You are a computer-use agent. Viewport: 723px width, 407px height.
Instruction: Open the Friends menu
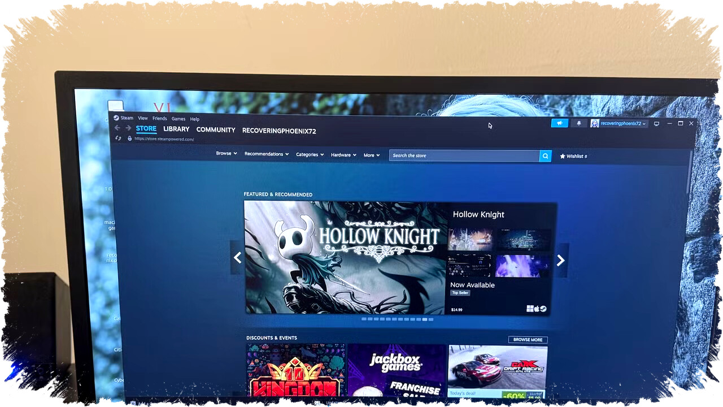[159, 119]
